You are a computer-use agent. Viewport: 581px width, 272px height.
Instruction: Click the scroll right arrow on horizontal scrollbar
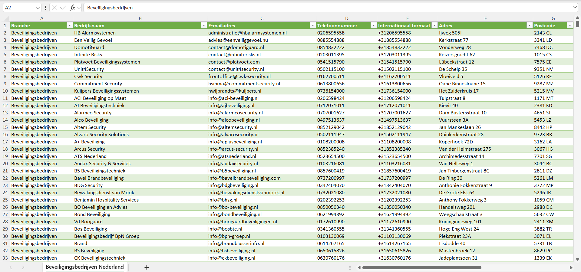click(571, 267)
